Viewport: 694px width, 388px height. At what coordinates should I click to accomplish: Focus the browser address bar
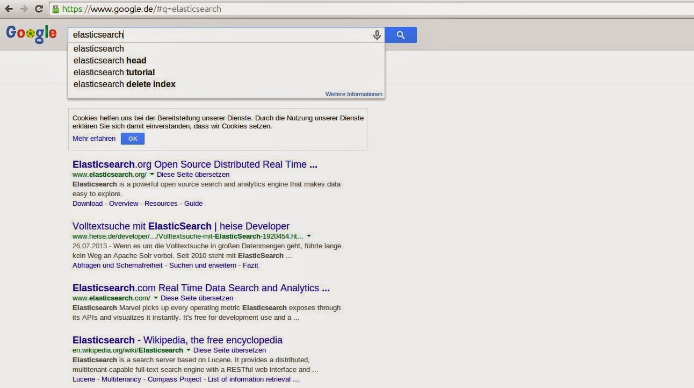(x=371, y=9)
